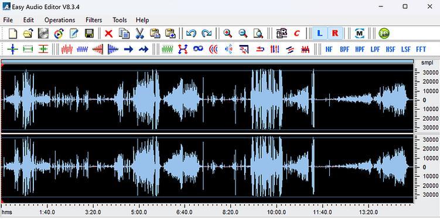Click the LPF low pass filter button

(x=375, y=49)
